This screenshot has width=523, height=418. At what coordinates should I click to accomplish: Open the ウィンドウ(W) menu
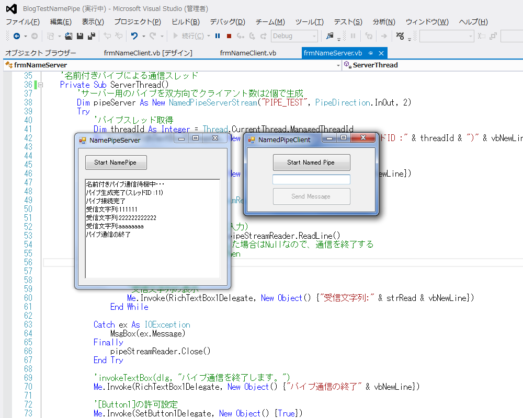pos(427,22)
